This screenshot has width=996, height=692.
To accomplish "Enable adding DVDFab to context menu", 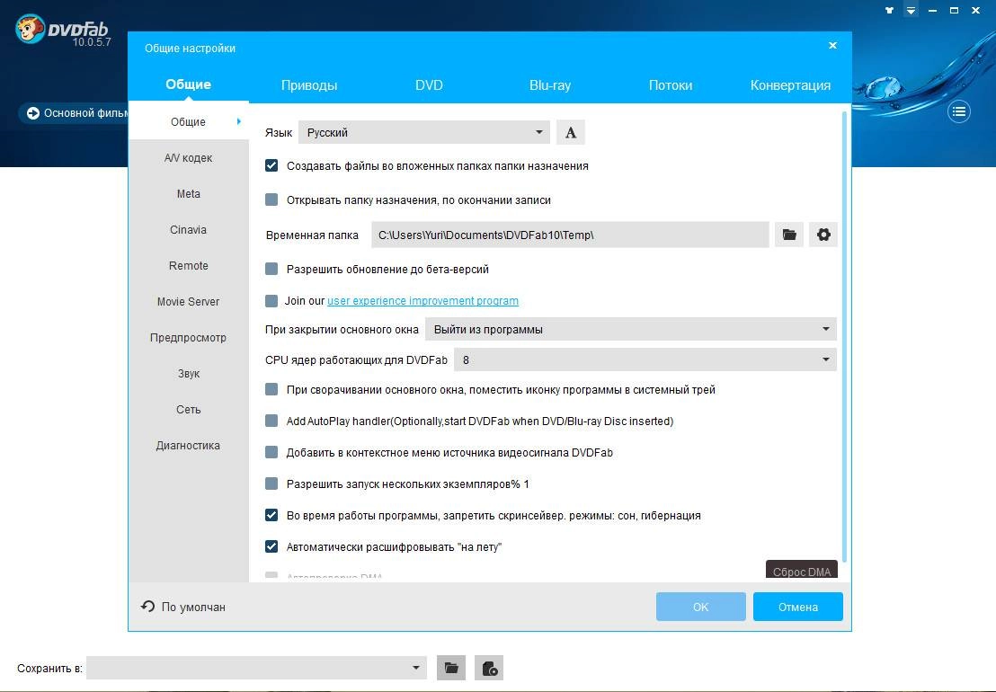I will [x=271, y=452].
